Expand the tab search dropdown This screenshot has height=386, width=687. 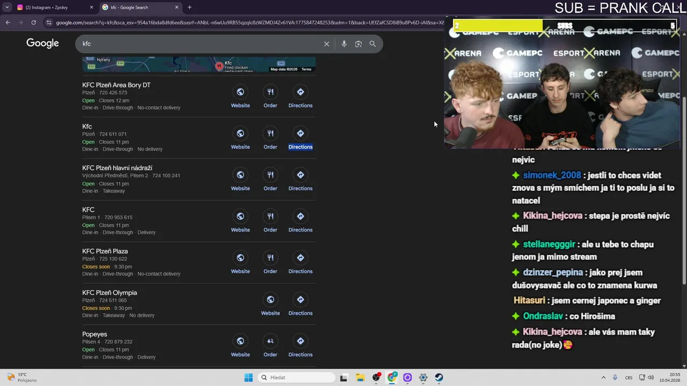click(7, 8)
